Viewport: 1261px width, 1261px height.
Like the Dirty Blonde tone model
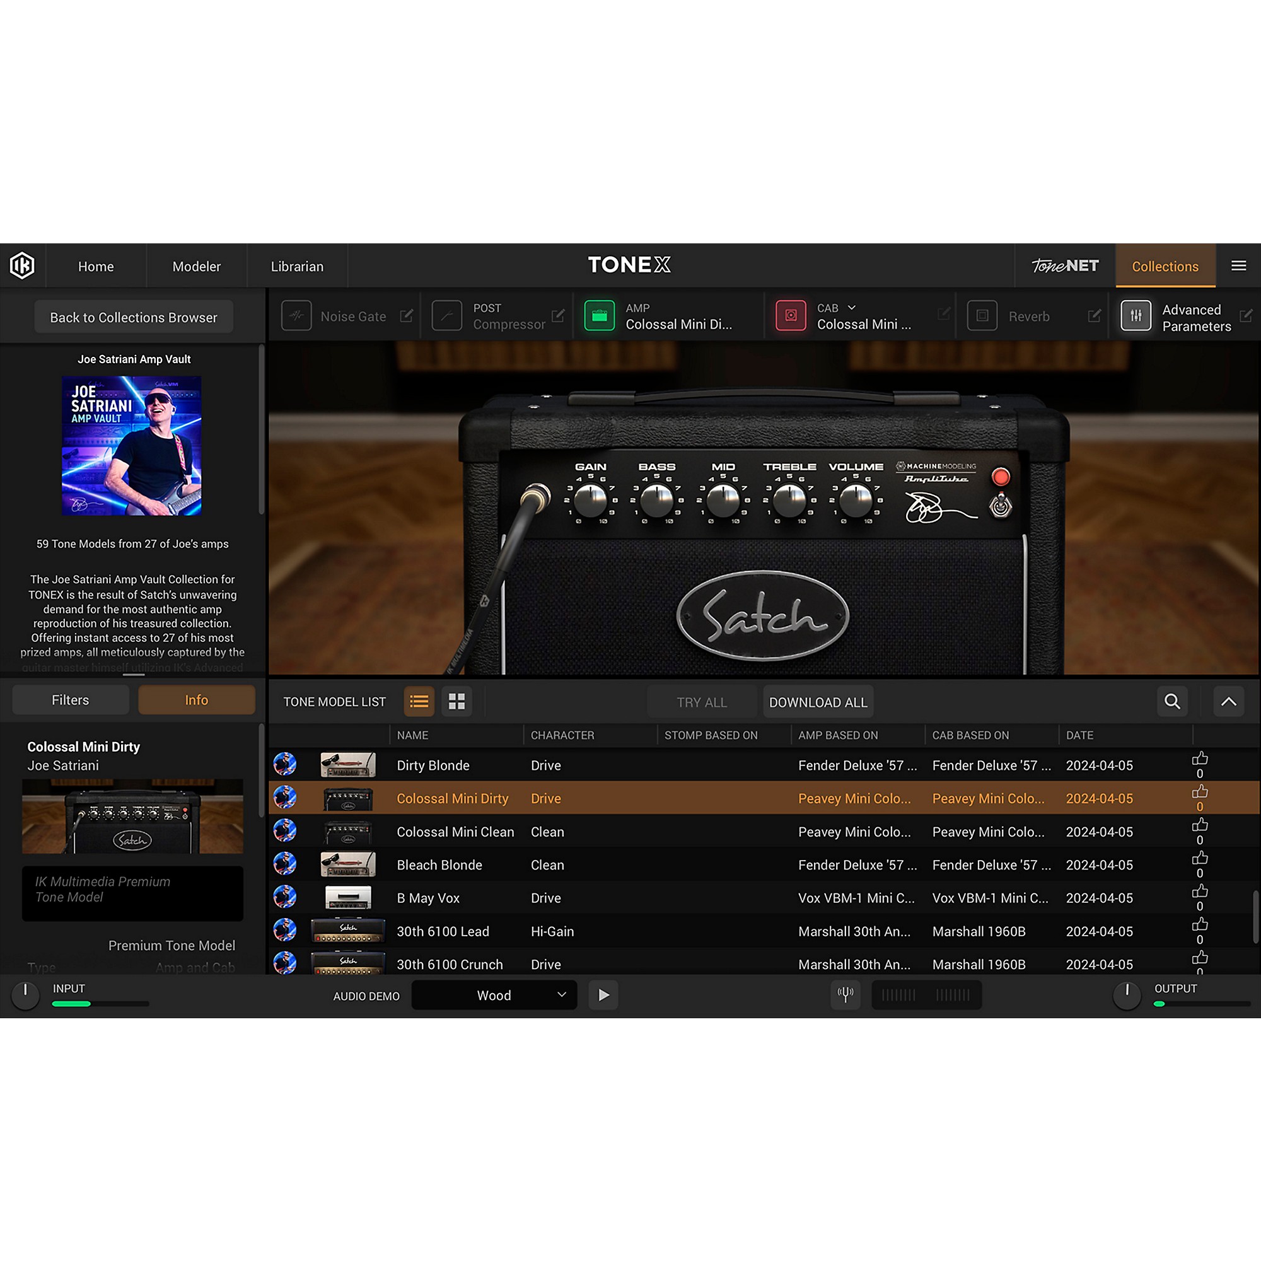[1200, 758]
